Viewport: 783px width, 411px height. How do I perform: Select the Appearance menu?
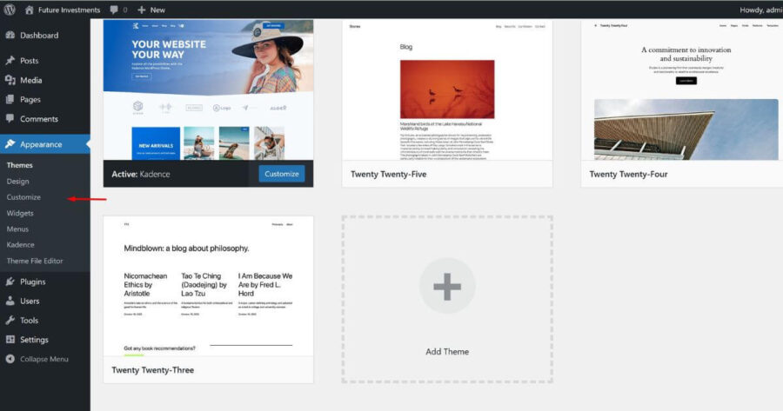[x=41, y=144]
